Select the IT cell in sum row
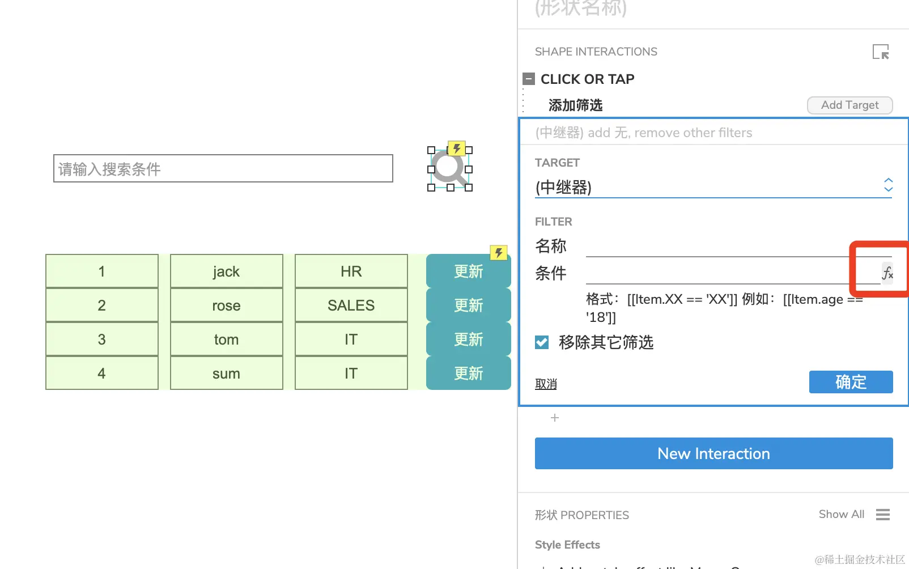The width and height of the screenshot is (909, 569). pos(351,373)
